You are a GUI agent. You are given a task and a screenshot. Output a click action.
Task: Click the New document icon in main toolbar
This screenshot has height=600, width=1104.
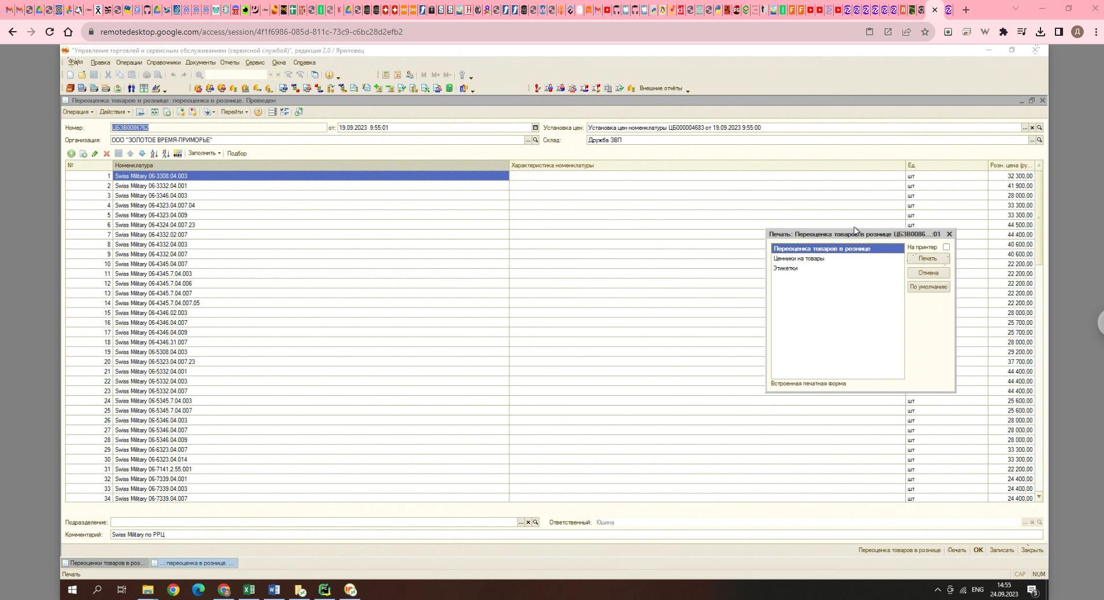[x=70, y=75]
